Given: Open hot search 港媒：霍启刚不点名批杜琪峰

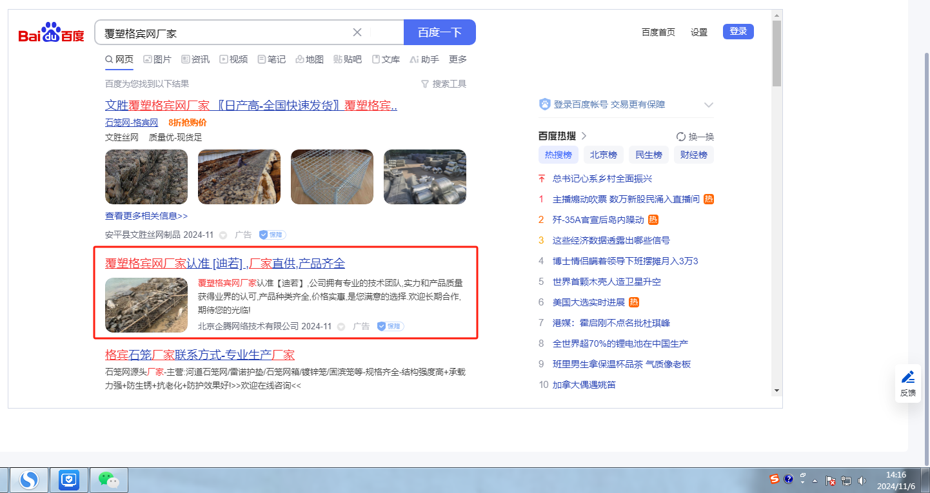Looking at the screenshot, I should (611, 323).
